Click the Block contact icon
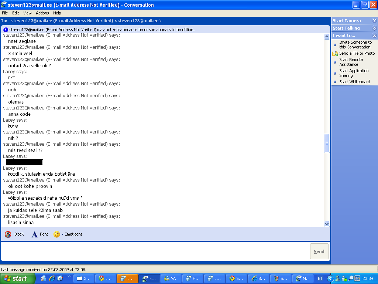Image resolution: width=378 pixels, height=284 pixels. click(8, 234)
